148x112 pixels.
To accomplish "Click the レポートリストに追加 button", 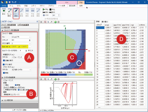I will click(x=20, y=110).
